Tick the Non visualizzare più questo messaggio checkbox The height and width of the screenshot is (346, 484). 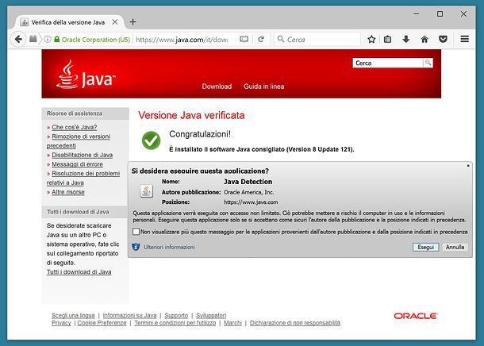click(x=136, y=232)
